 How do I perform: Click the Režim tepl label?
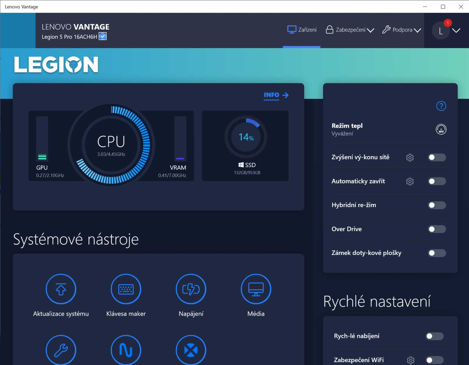click(x=347, y=126)
